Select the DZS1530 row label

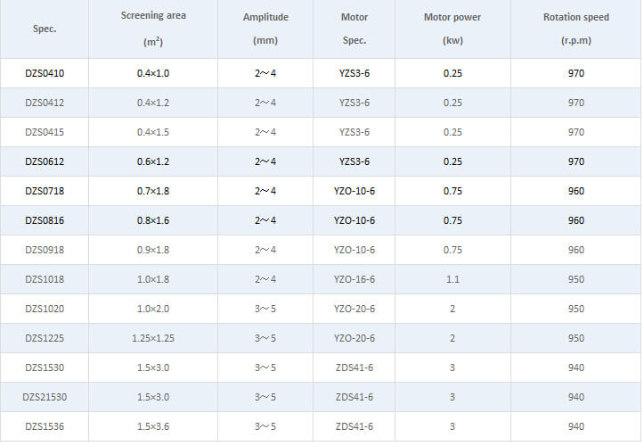tap(45, 368)
